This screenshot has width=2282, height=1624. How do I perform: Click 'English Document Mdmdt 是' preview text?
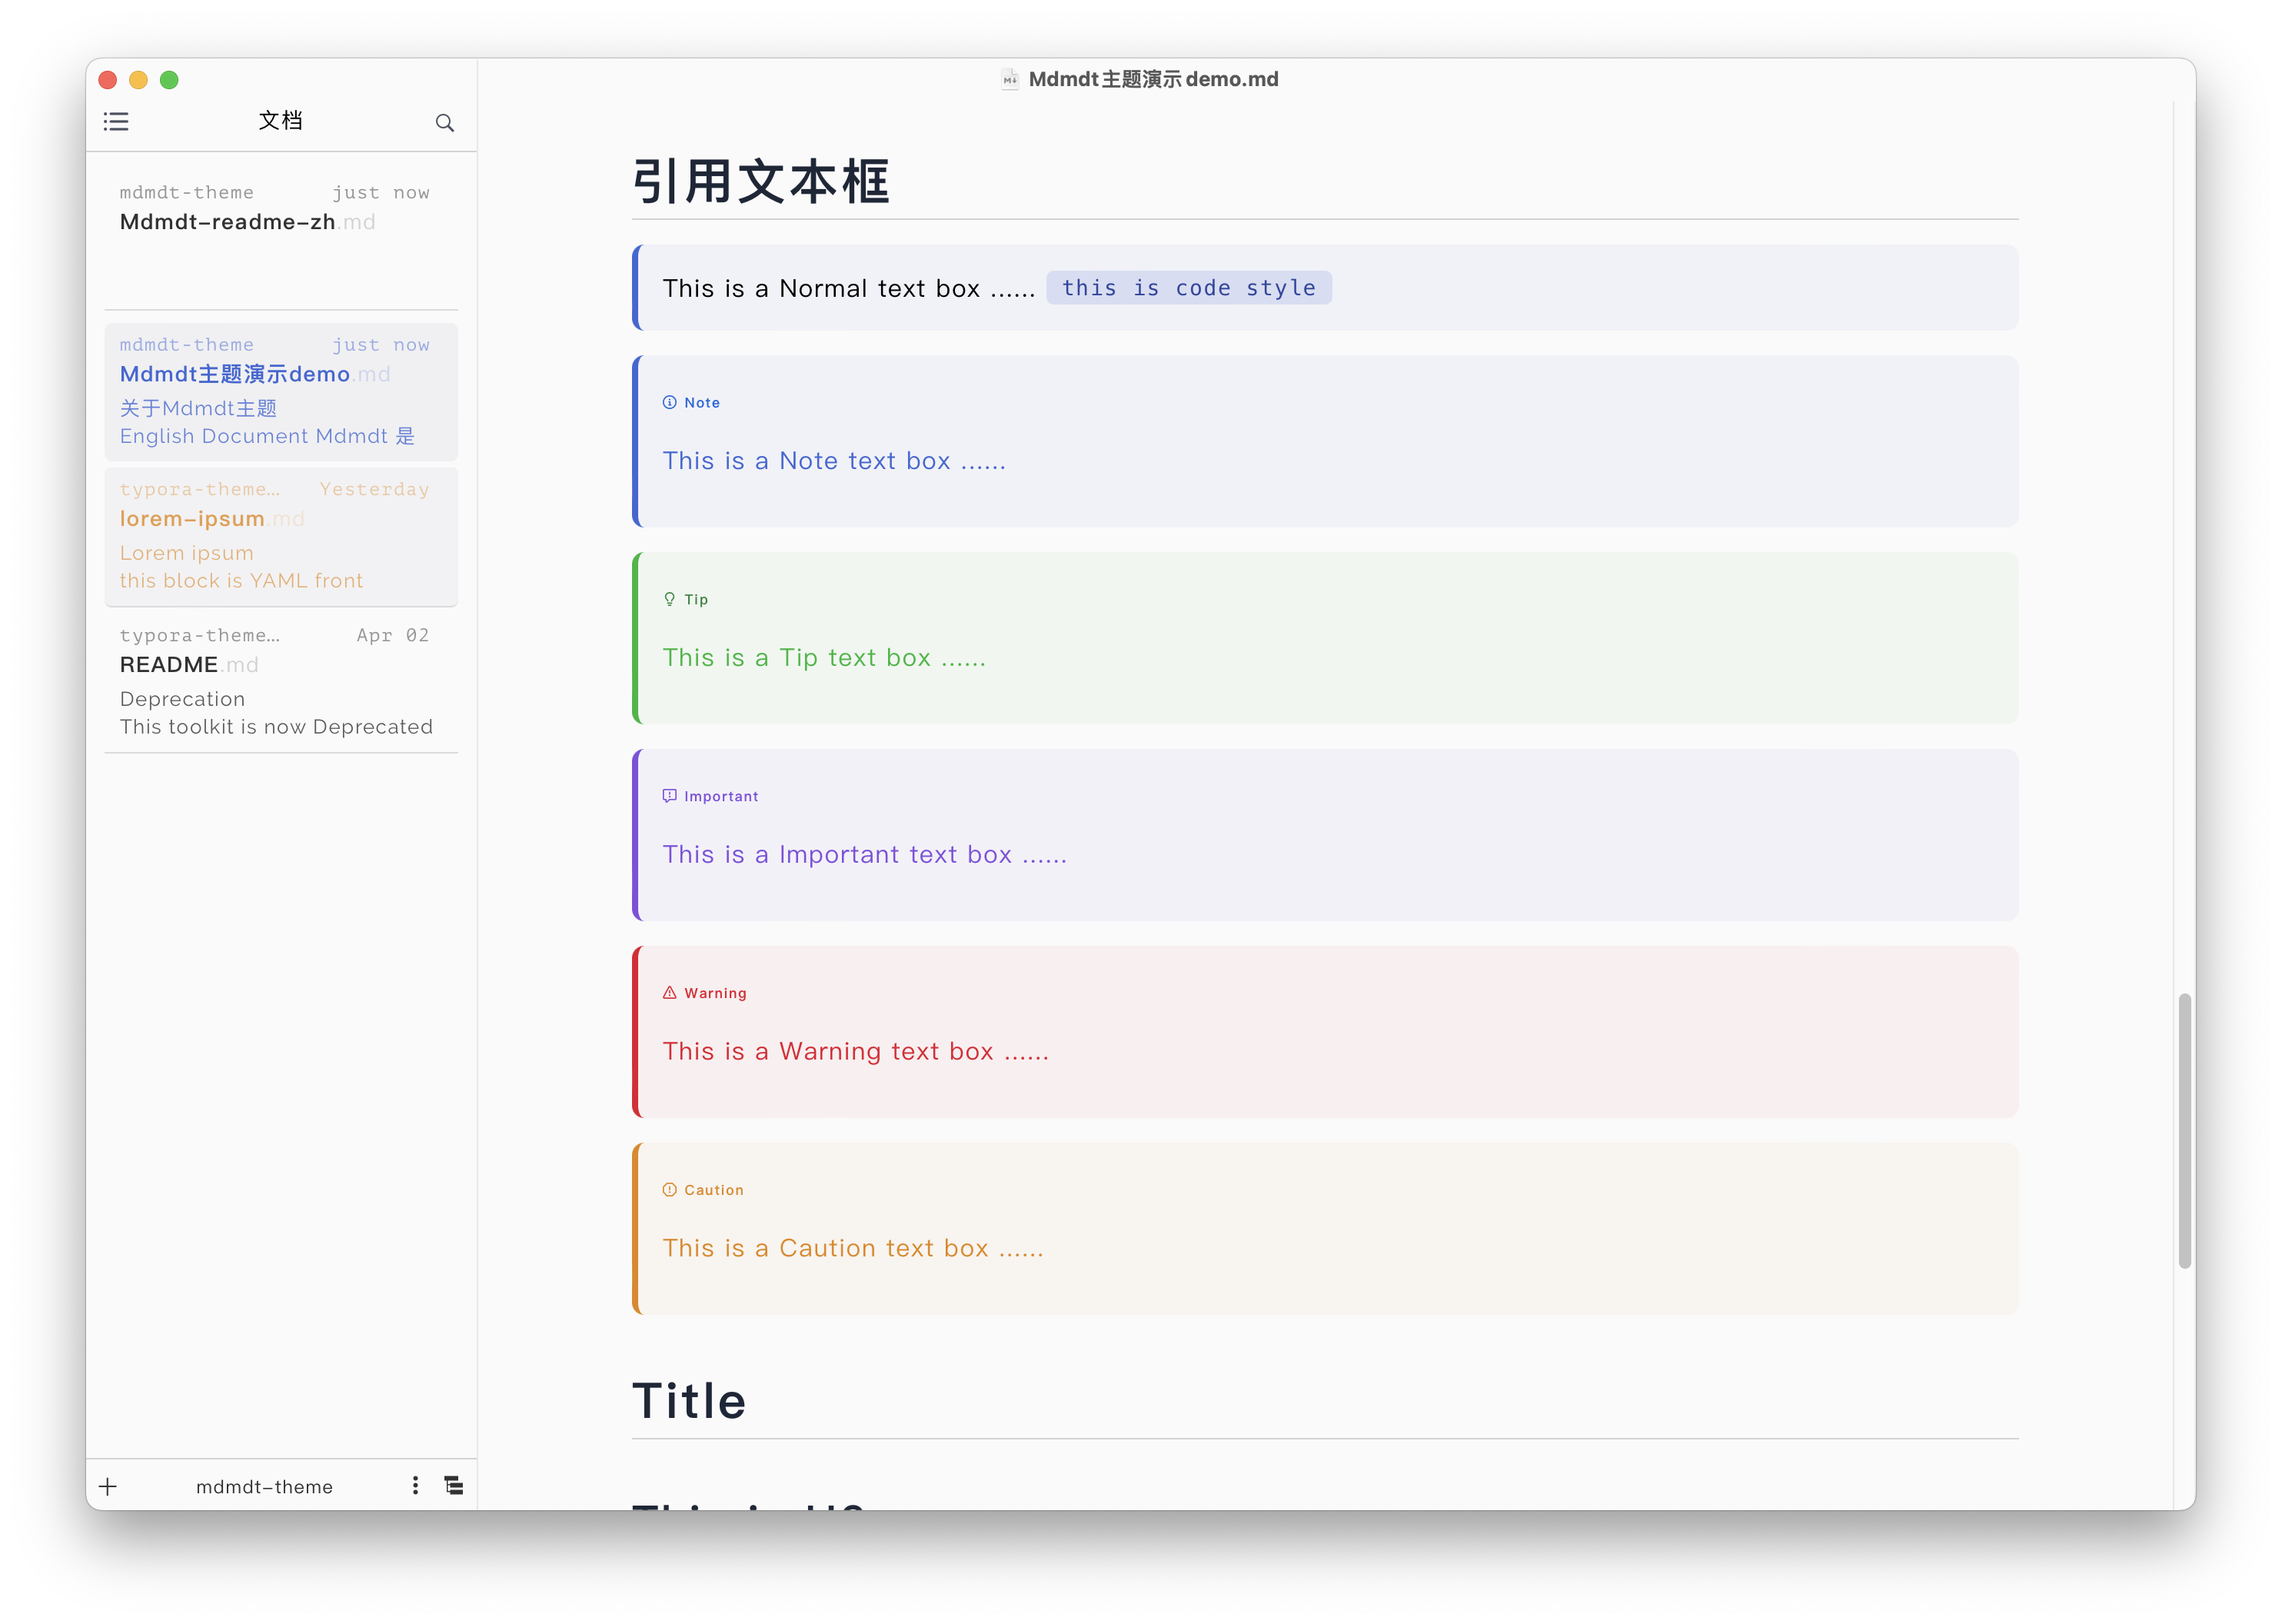267,436
